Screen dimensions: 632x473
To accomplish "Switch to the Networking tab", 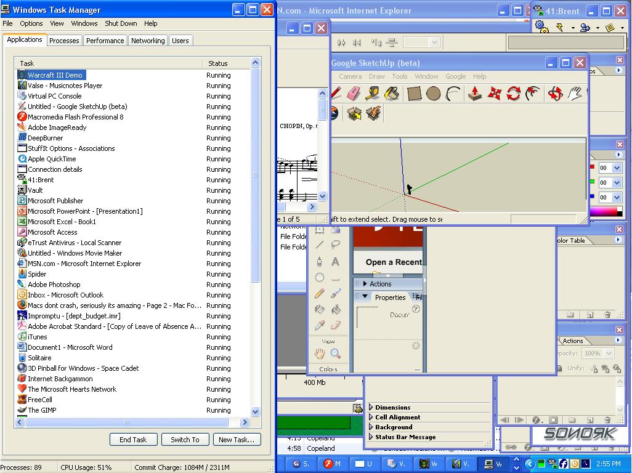I will click(148, 40).
